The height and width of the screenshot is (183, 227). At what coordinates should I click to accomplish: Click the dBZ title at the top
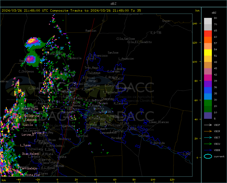click(x=113, y=4)
